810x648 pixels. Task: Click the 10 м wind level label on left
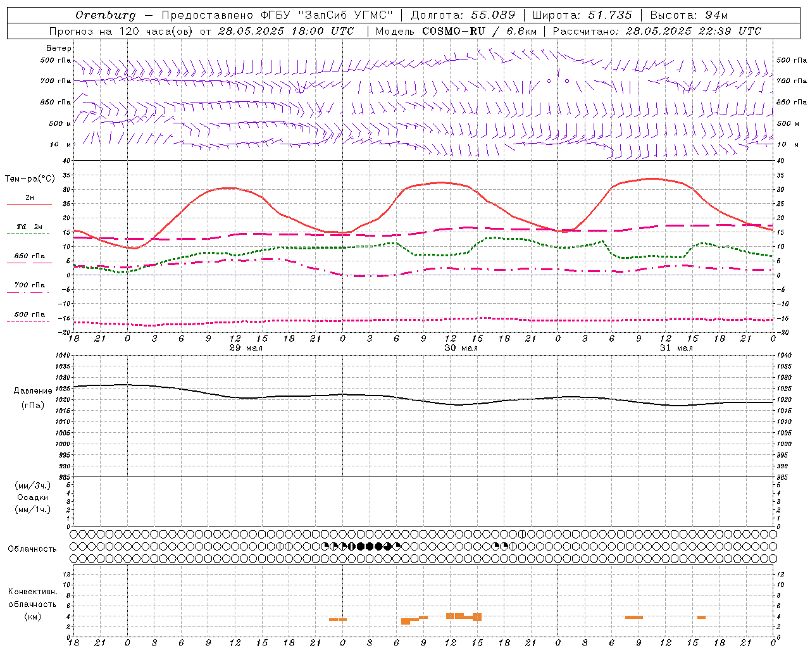click(61, 144)
